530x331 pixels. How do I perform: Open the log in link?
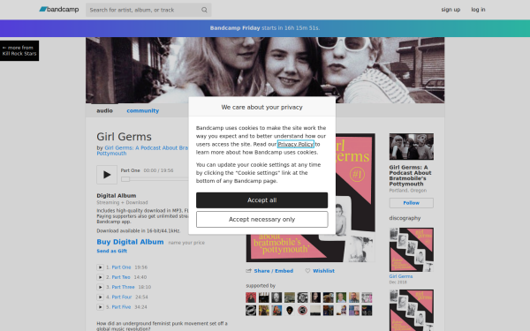(478, 10)
